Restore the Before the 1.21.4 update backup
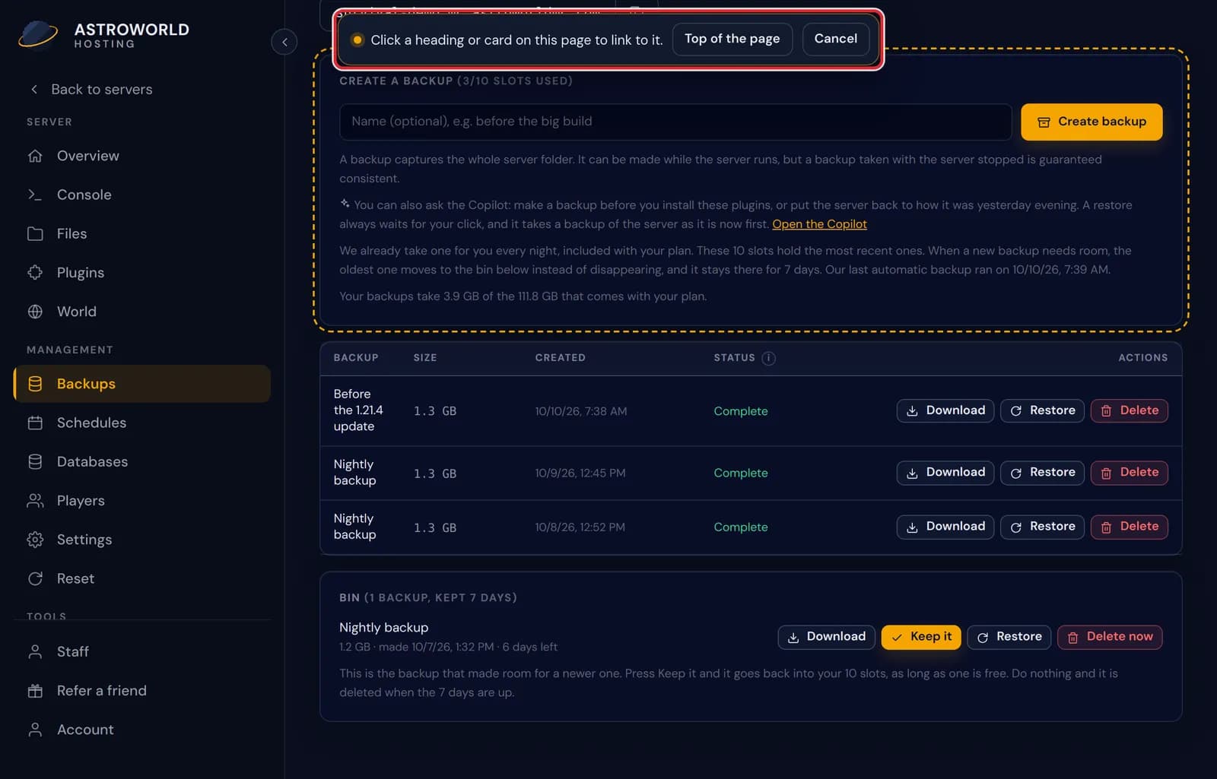1217x779 pixels. point(1042,410)
